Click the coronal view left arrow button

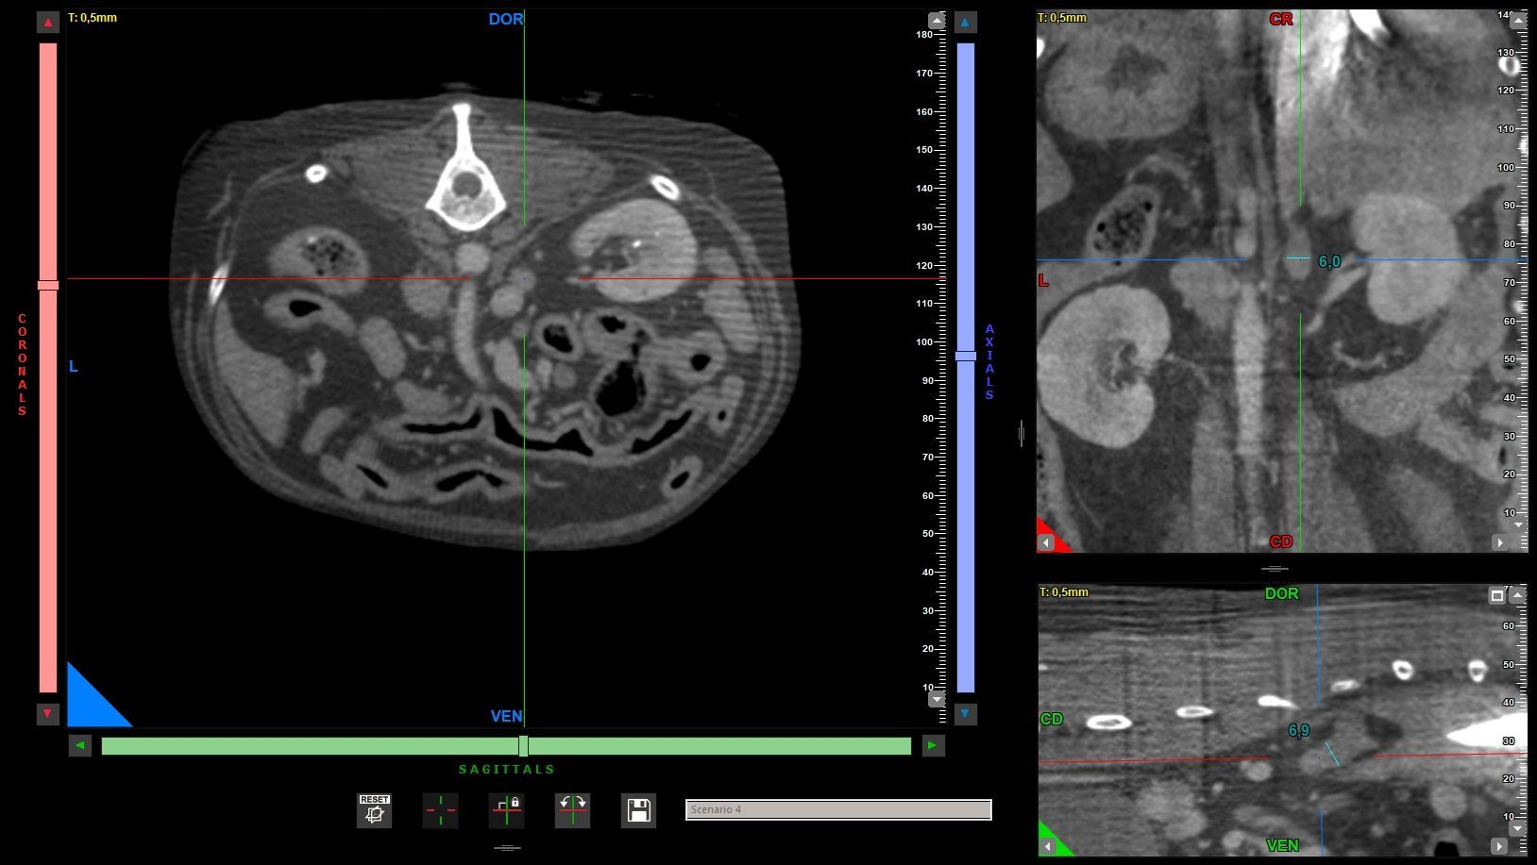1046,542
